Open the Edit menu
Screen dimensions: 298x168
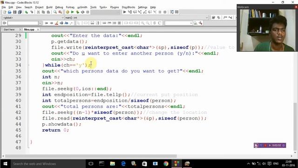(11, 7)
